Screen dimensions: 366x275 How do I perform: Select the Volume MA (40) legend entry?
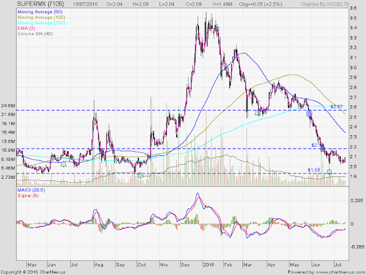pos(35,34)
